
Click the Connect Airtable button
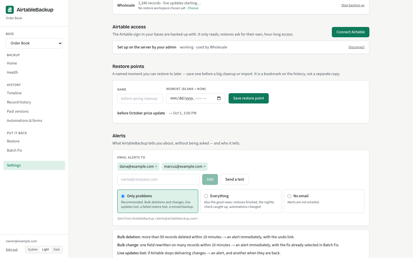coord(350,32)
